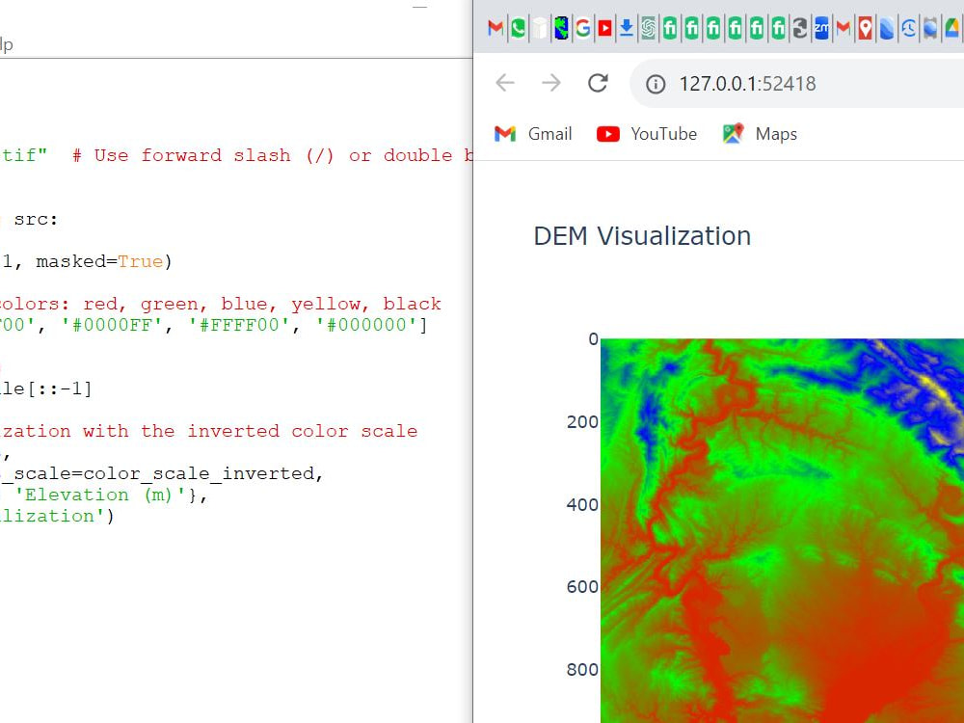Open the ChatGPT pinned tab
The width and height of the screenshot is (964, 723).
648,29
